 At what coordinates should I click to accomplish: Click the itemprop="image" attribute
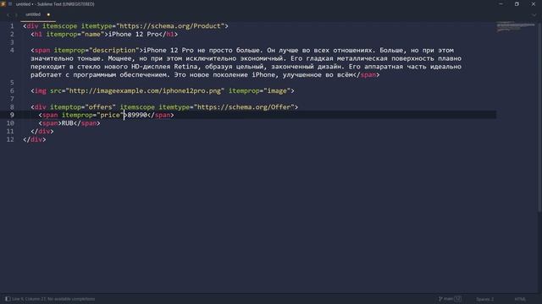point(259,91)
